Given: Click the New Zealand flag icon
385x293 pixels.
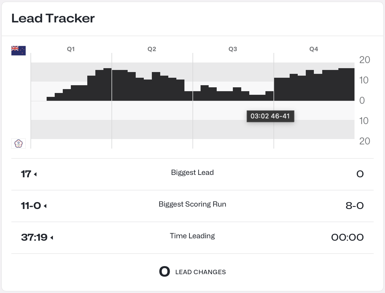Looking at the screenshot, I should [x=19, y=51].
